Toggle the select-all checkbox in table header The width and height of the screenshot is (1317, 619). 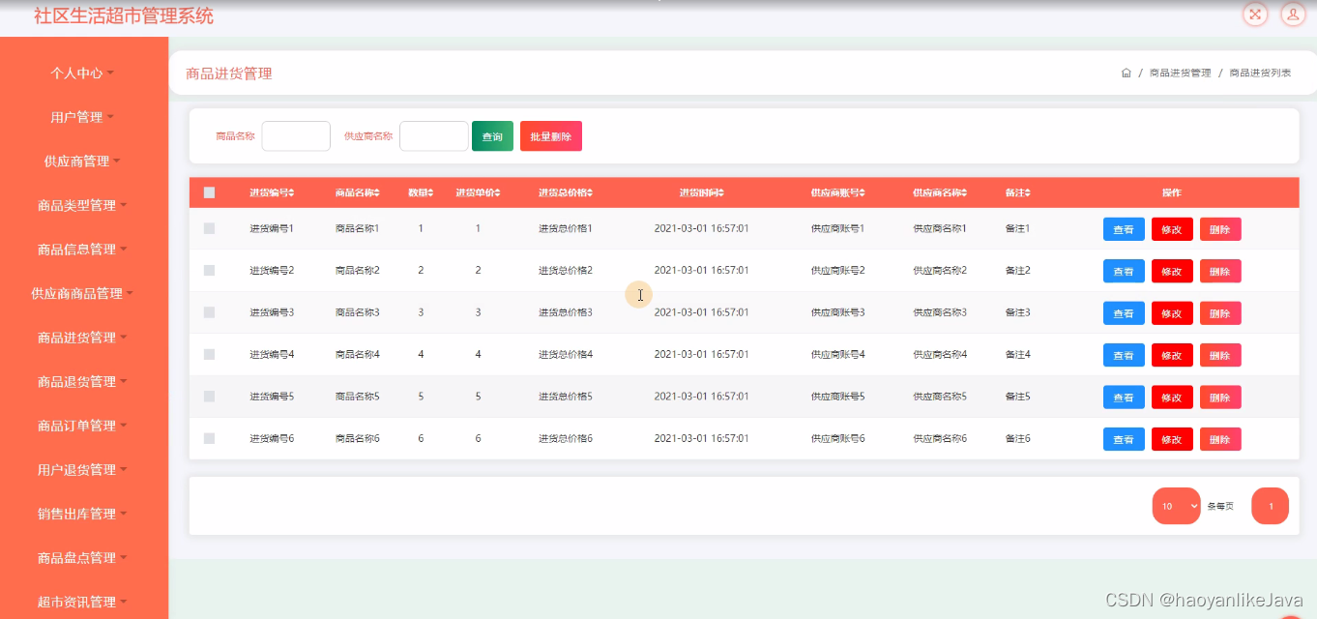coord(209,192)
